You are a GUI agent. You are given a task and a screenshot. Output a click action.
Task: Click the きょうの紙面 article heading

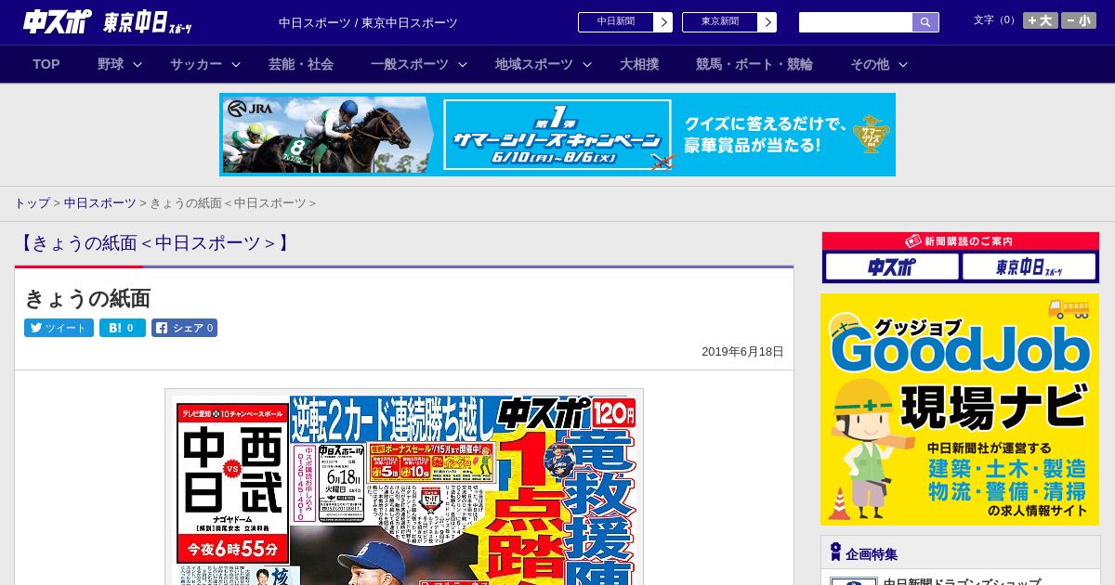tap(87, 298)
